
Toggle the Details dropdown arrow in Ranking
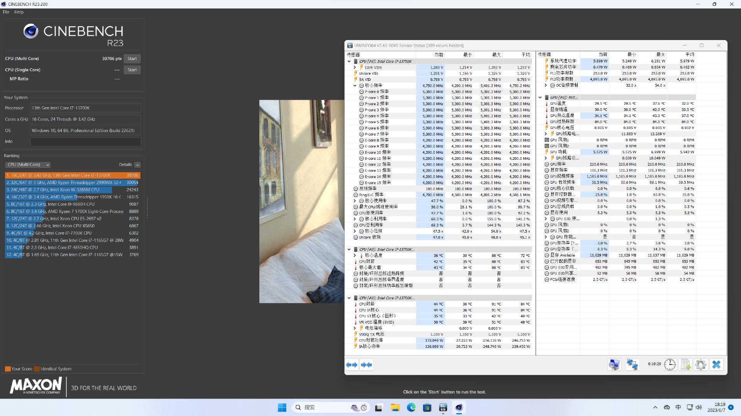(137, 164)
